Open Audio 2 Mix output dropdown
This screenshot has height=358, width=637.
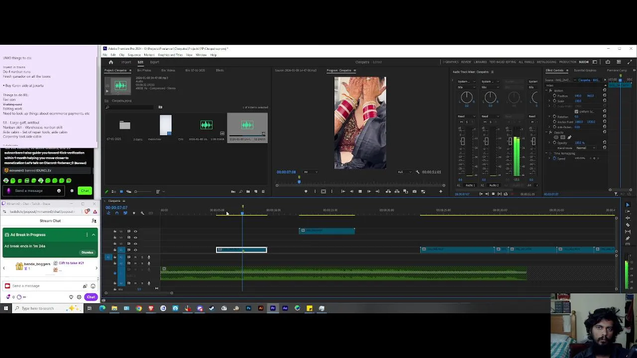[x=490, y=87]
